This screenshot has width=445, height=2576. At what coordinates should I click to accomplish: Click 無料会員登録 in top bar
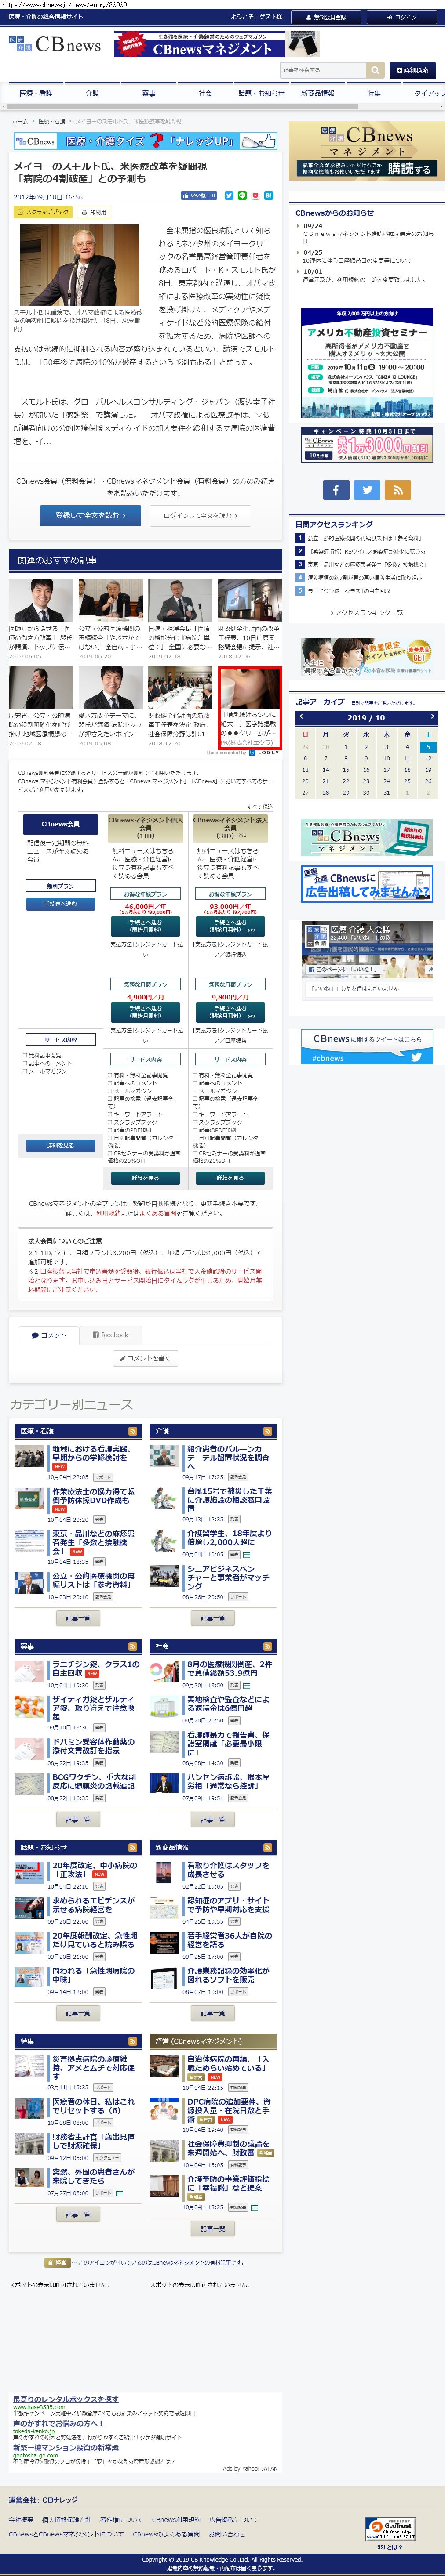[326, 17]
